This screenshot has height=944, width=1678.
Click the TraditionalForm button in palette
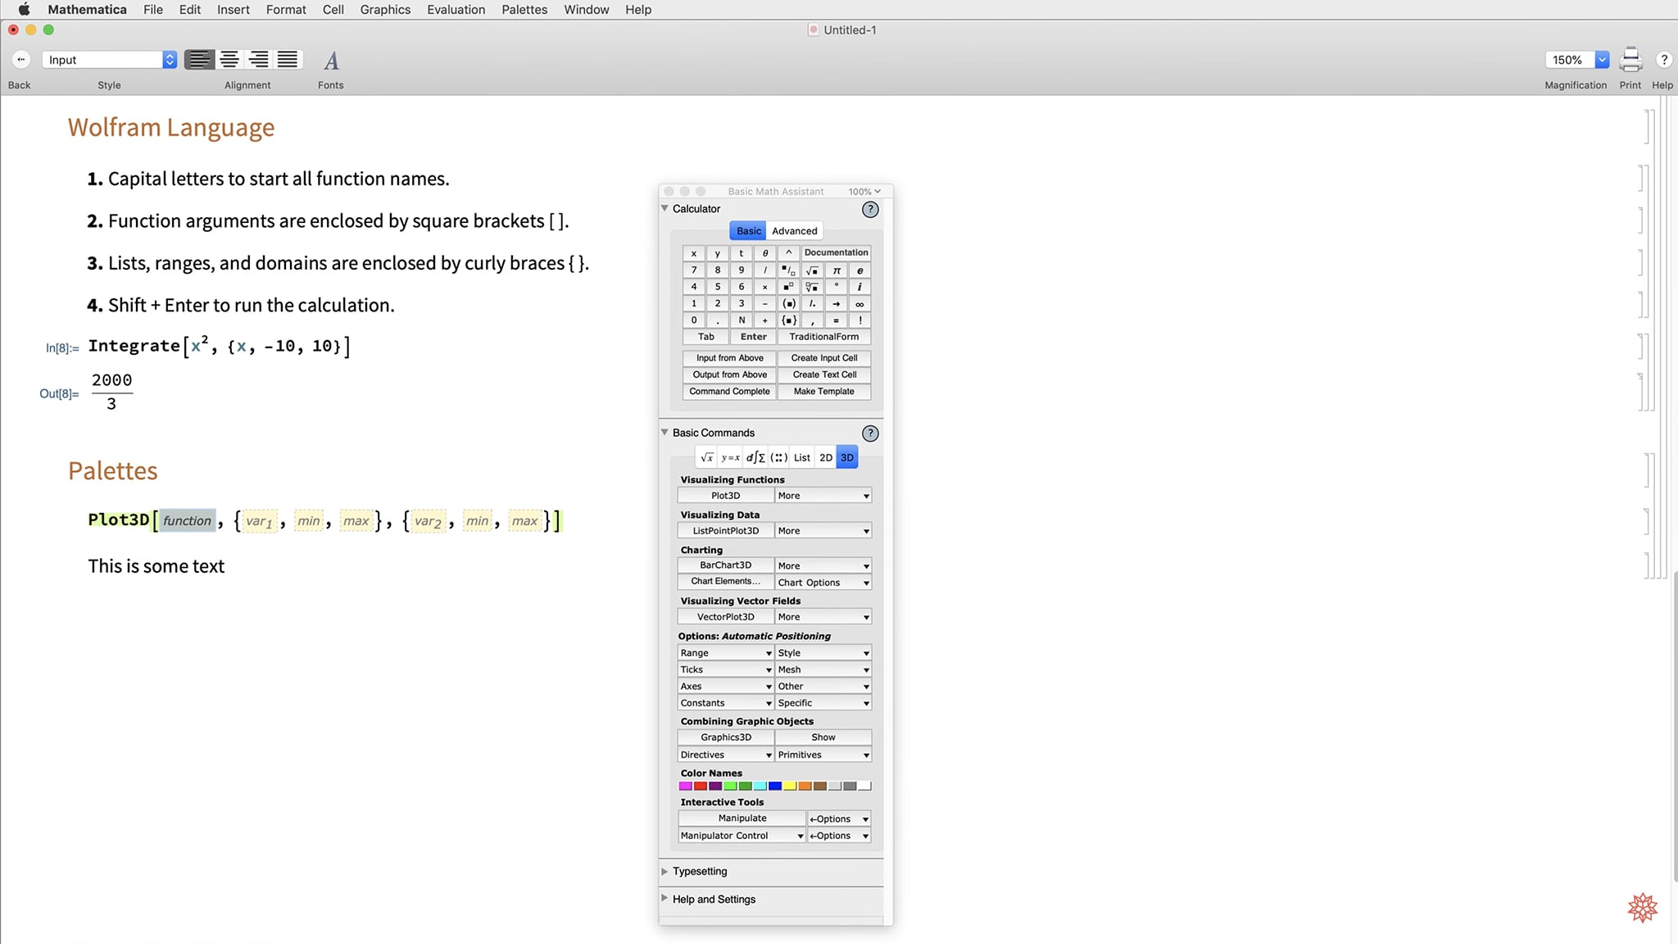(x=823, y=337)
